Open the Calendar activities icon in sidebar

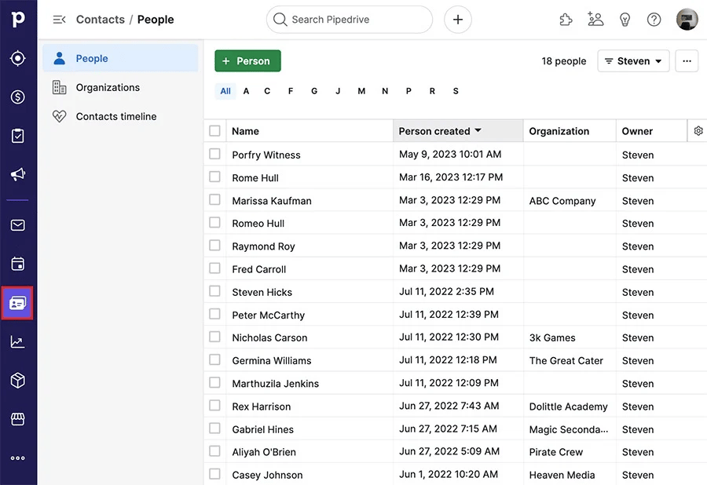click(17, 264)
